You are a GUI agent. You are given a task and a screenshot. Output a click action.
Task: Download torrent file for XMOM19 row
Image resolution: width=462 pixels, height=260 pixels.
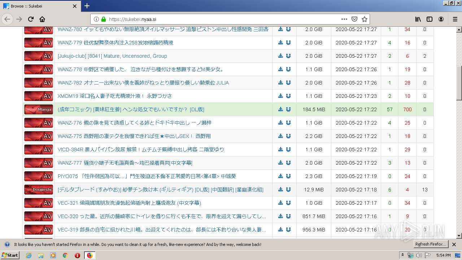click(x=280, y=96)
